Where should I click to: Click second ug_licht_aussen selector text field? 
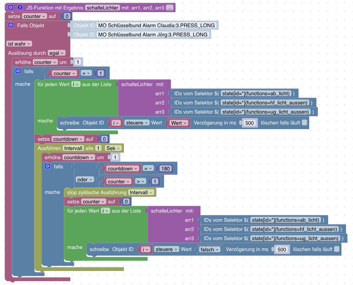click(x=295, y=238)
